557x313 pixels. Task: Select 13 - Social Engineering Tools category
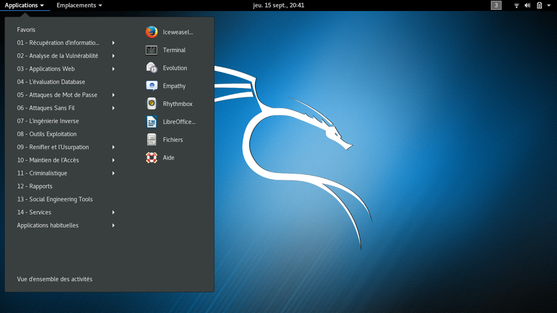(55, 199)
